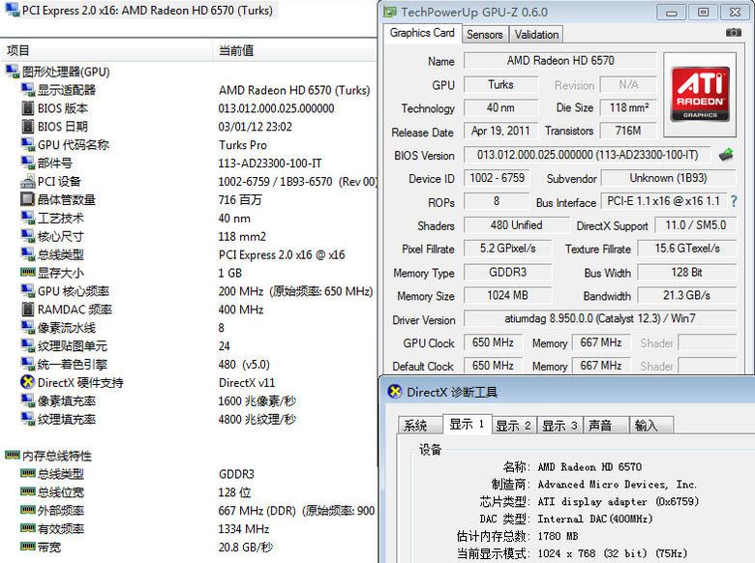
Task: Click the GPU-Z title bar app icon
Action: 390,12
